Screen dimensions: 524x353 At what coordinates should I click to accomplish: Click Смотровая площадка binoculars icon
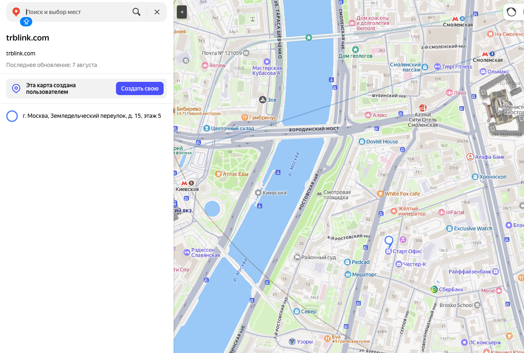coord(319,194)
